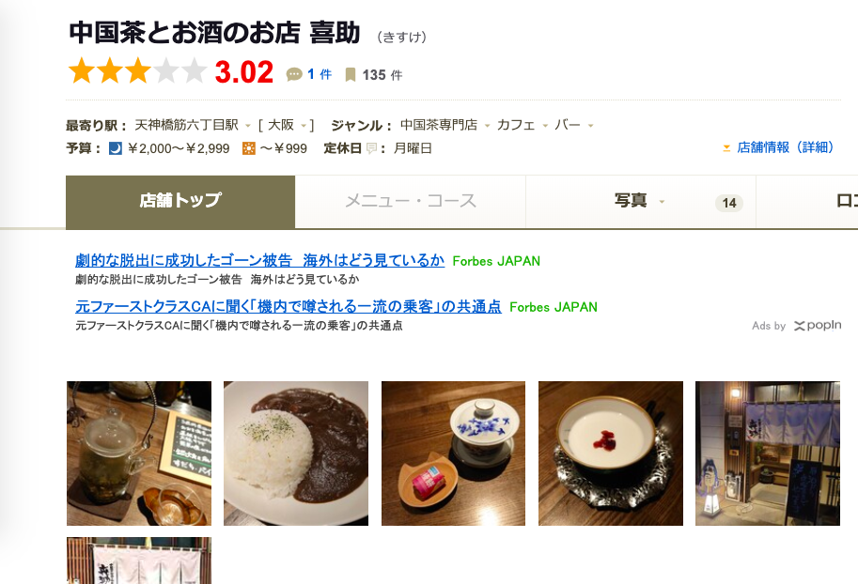This screenshot has width=858, height=584.
Task: Click the bookmark save icon
Action: pos(351,75)
